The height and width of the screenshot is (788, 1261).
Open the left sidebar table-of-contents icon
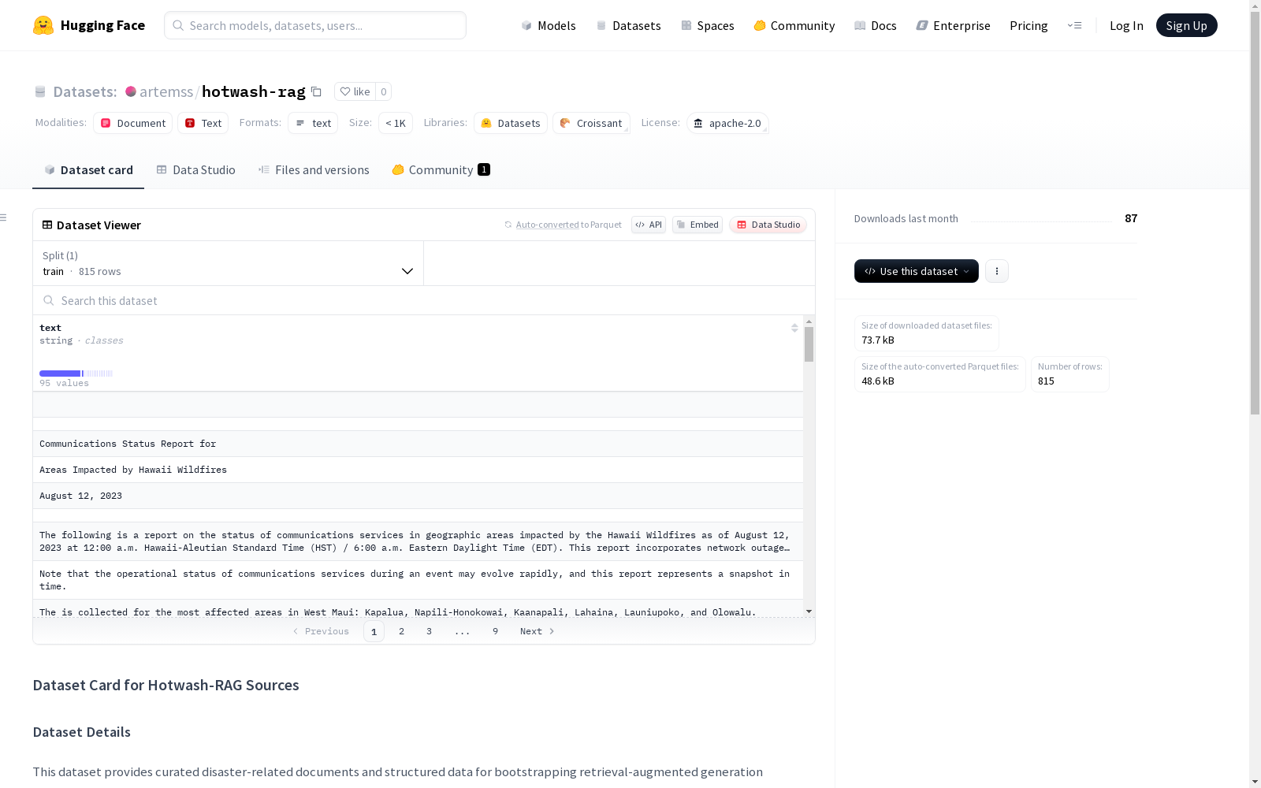pos(4,217)
